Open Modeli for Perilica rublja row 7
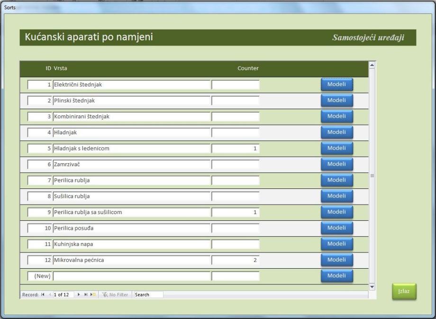 click(x=337, y=180)
